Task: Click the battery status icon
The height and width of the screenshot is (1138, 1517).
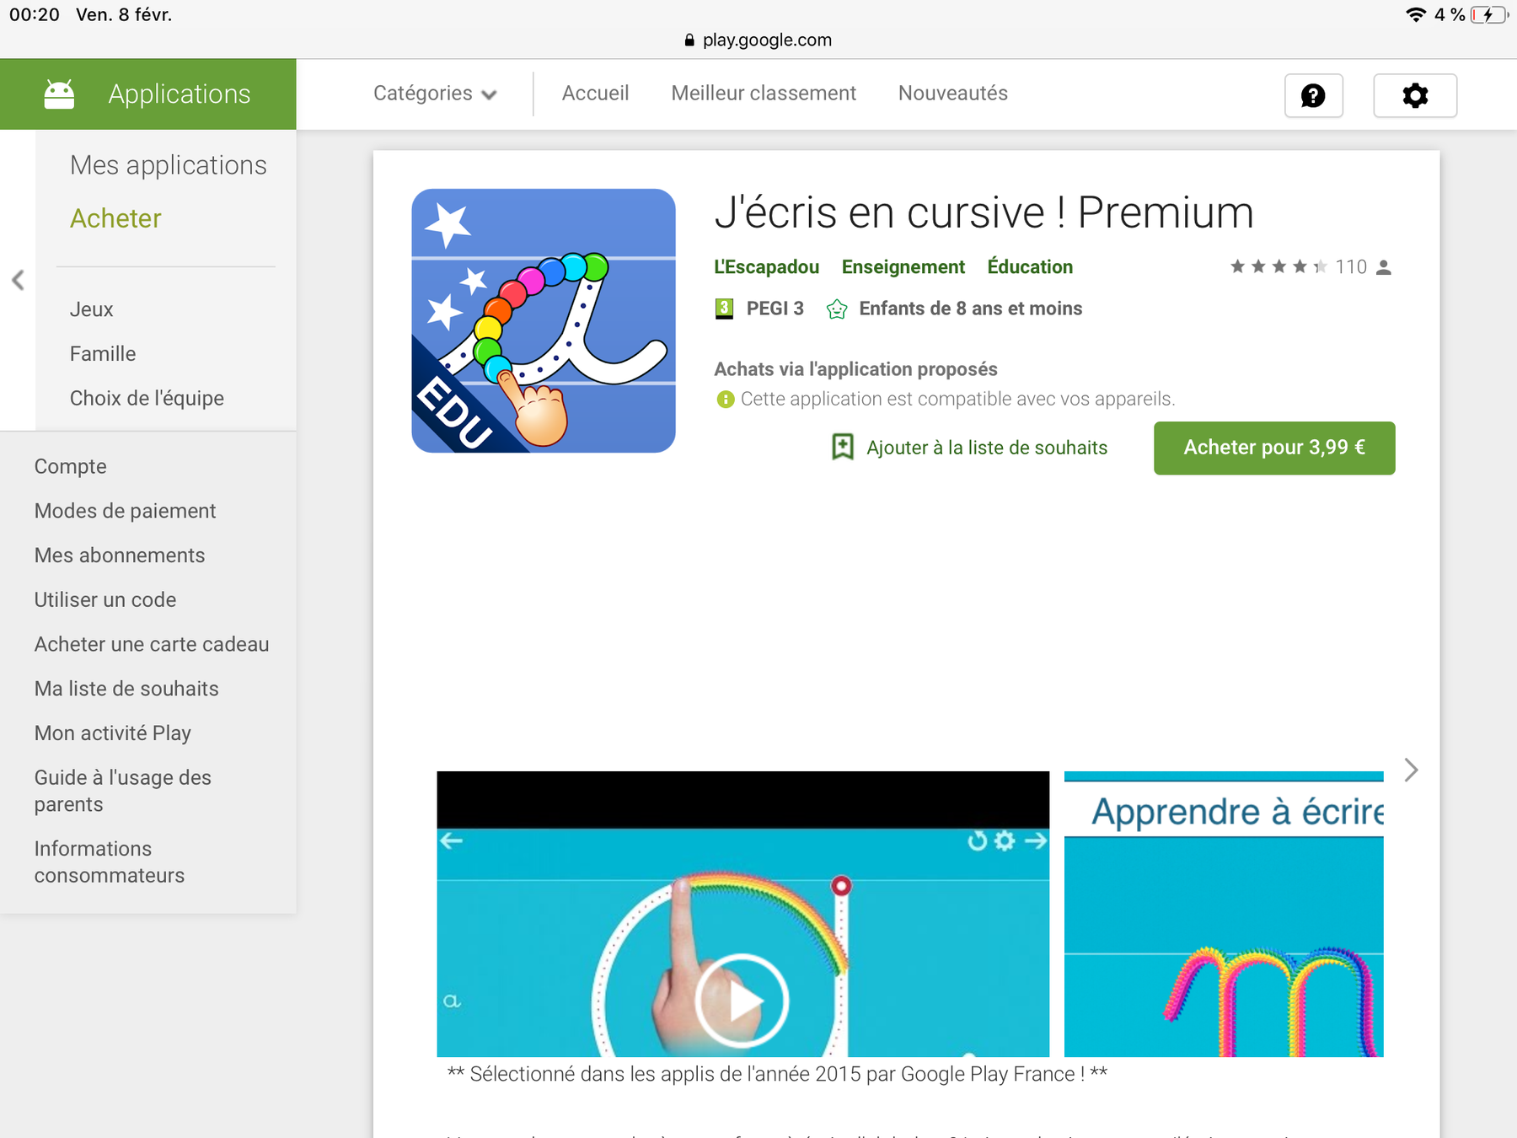Action: pos(1489,14)
